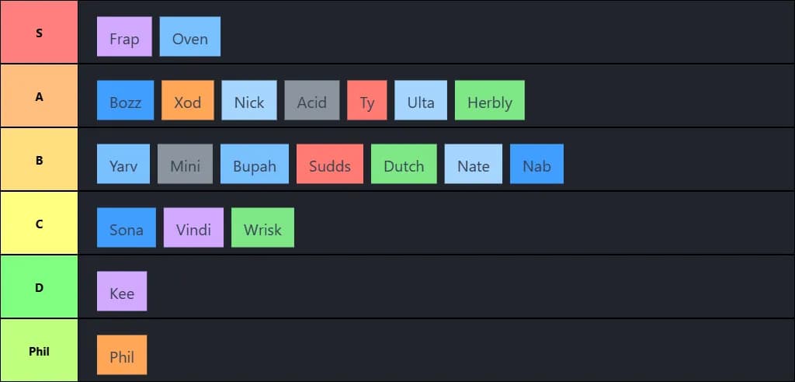Select the orange Xod tile
795x382 pixels.
click(x=187, y=101)
